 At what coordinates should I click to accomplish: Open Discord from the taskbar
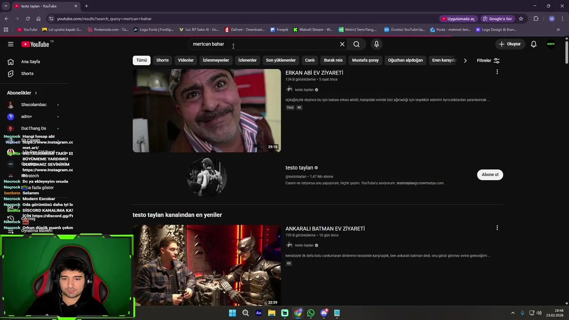pos(324,313)
